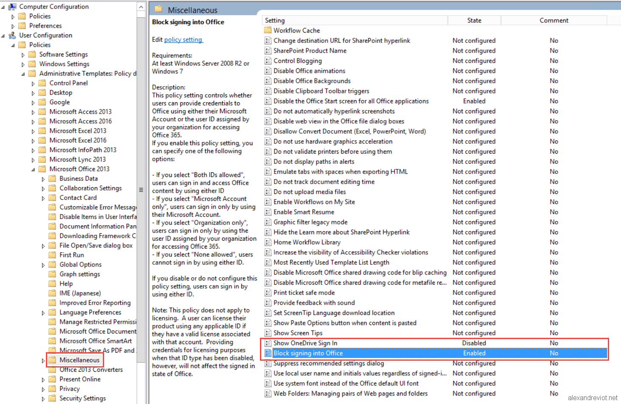The image size is (621, 404).
Task: Collapse the Microsoft Office 2013 node
Action: coord(33,170)
